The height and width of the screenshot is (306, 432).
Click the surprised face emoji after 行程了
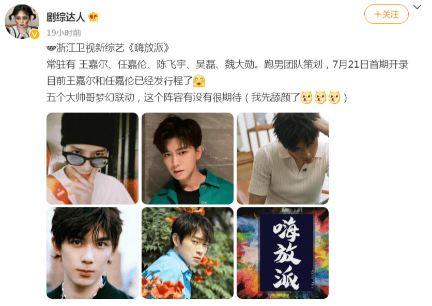pos(199,81)
